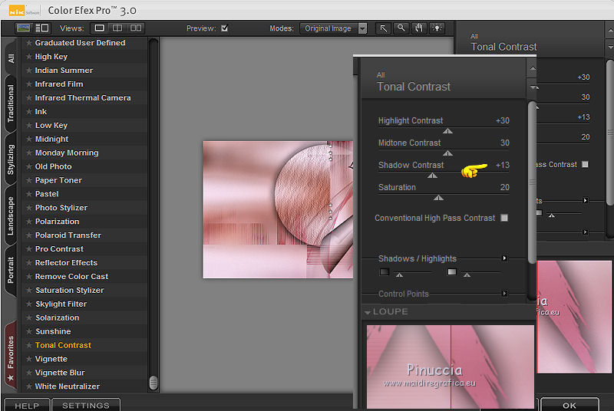Screen dimensions: 614x411
Task: Click the favorite star beside Polarization
Action: 28,221
